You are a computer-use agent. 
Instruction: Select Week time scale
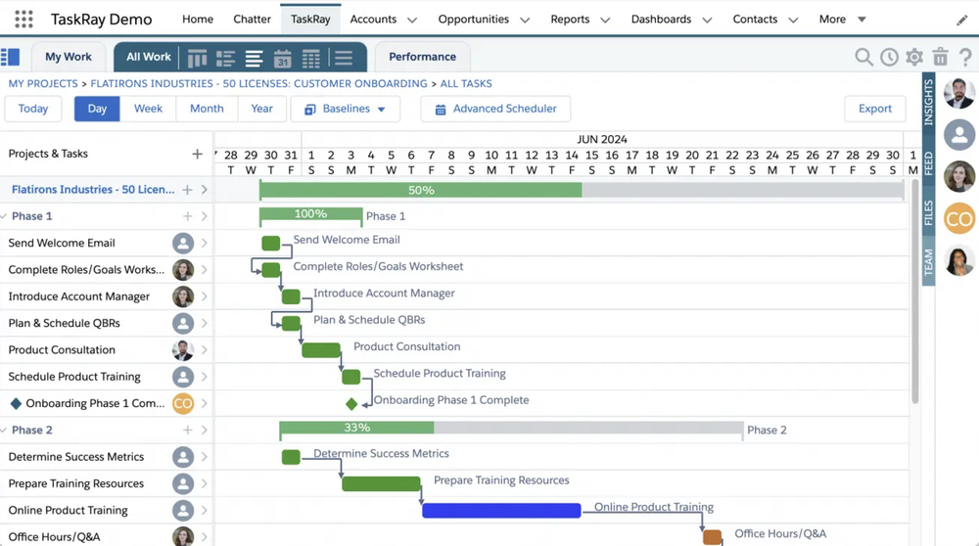[148, 109]
